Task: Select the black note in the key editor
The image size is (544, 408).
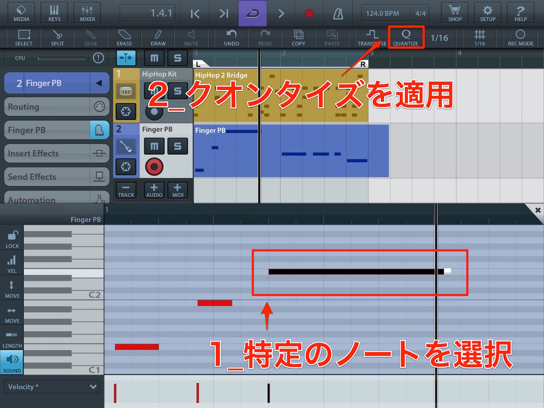Action: 356,271
